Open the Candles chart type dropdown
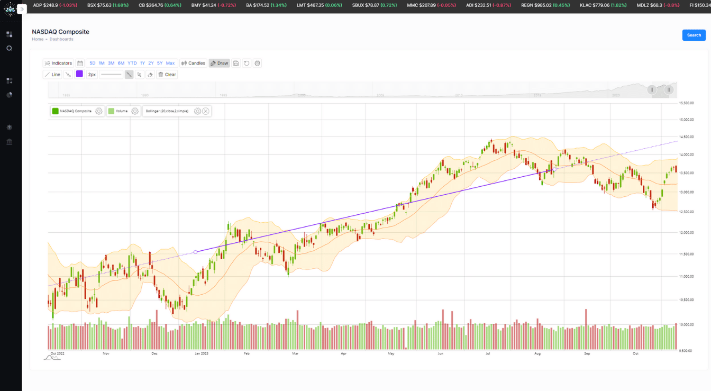The width and height of the screenshot is (711, 391). pos(193,63)
